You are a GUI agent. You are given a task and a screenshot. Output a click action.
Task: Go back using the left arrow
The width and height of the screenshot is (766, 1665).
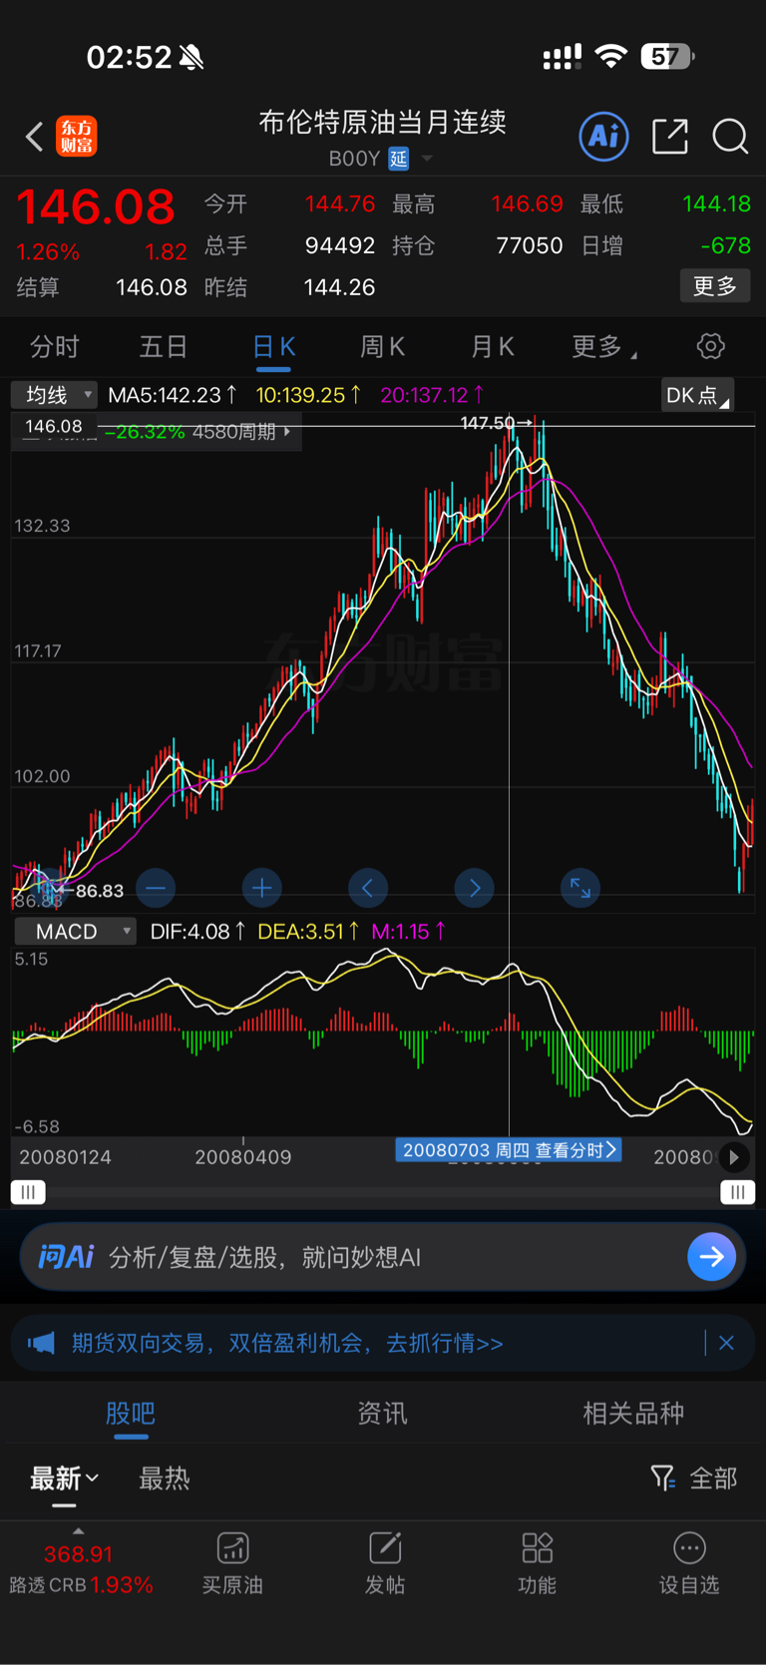(x=35, y=137)
